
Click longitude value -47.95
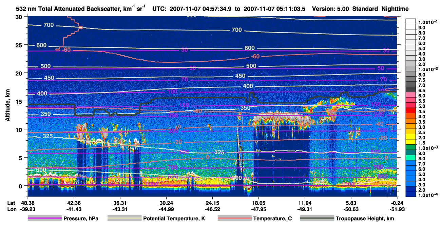point(259,209)
